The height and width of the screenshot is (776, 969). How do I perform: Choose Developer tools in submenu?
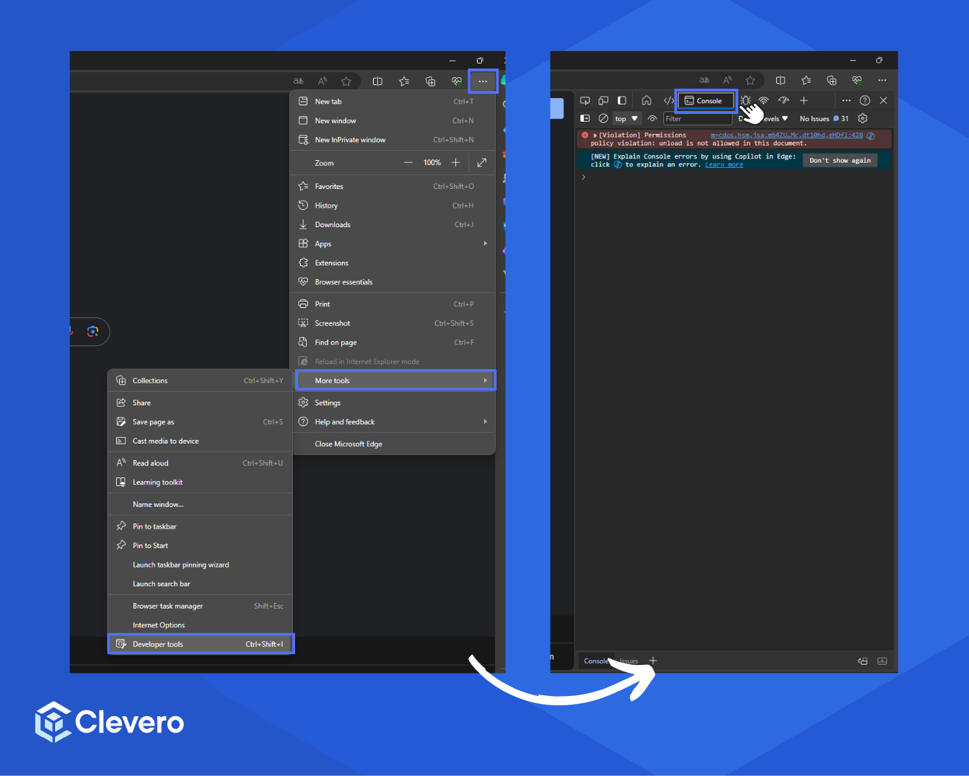point(201,644)
